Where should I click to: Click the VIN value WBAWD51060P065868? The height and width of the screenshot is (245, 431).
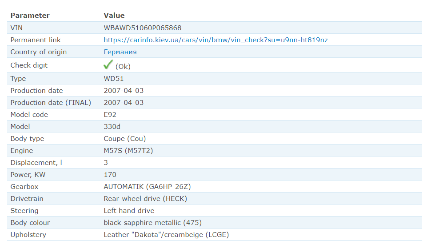(142, 28)
